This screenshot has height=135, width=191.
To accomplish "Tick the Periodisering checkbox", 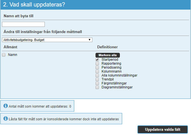I will (x=97, y=67).
